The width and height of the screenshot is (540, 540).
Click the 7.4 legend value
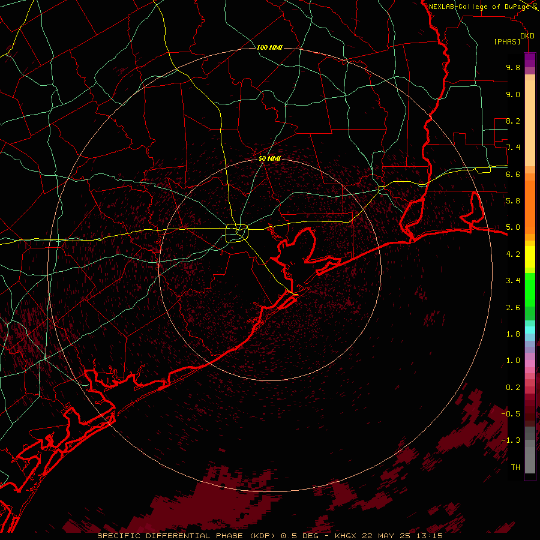click(x=513, y=148)
